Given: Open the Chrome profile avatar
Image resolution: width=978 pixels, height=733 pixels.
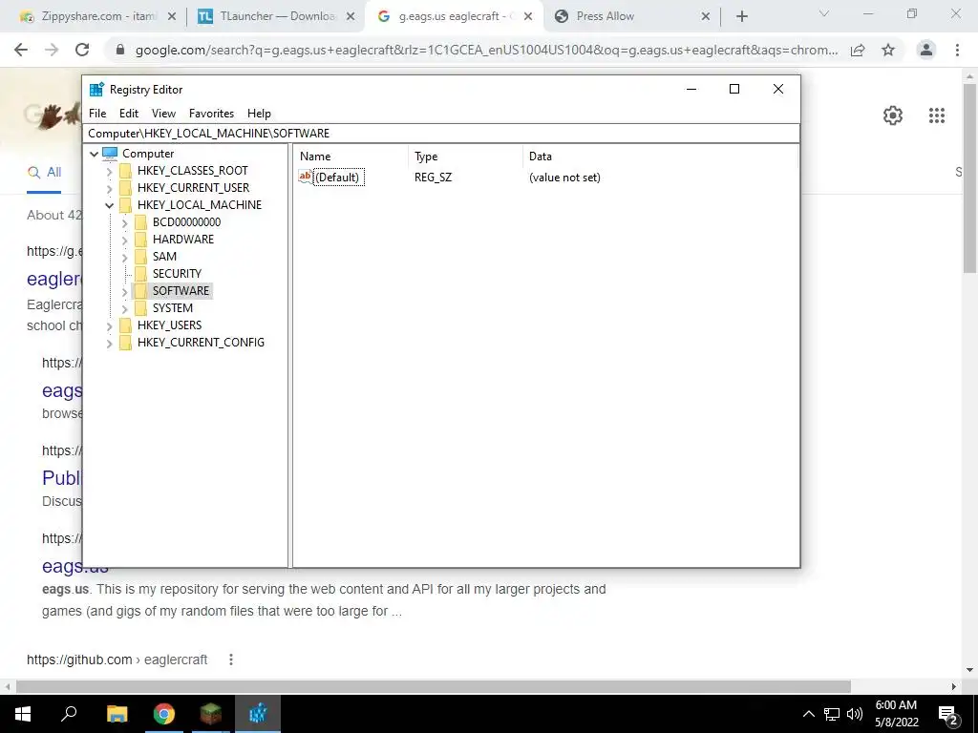Looking at the screenshot, I should (926, 50).
